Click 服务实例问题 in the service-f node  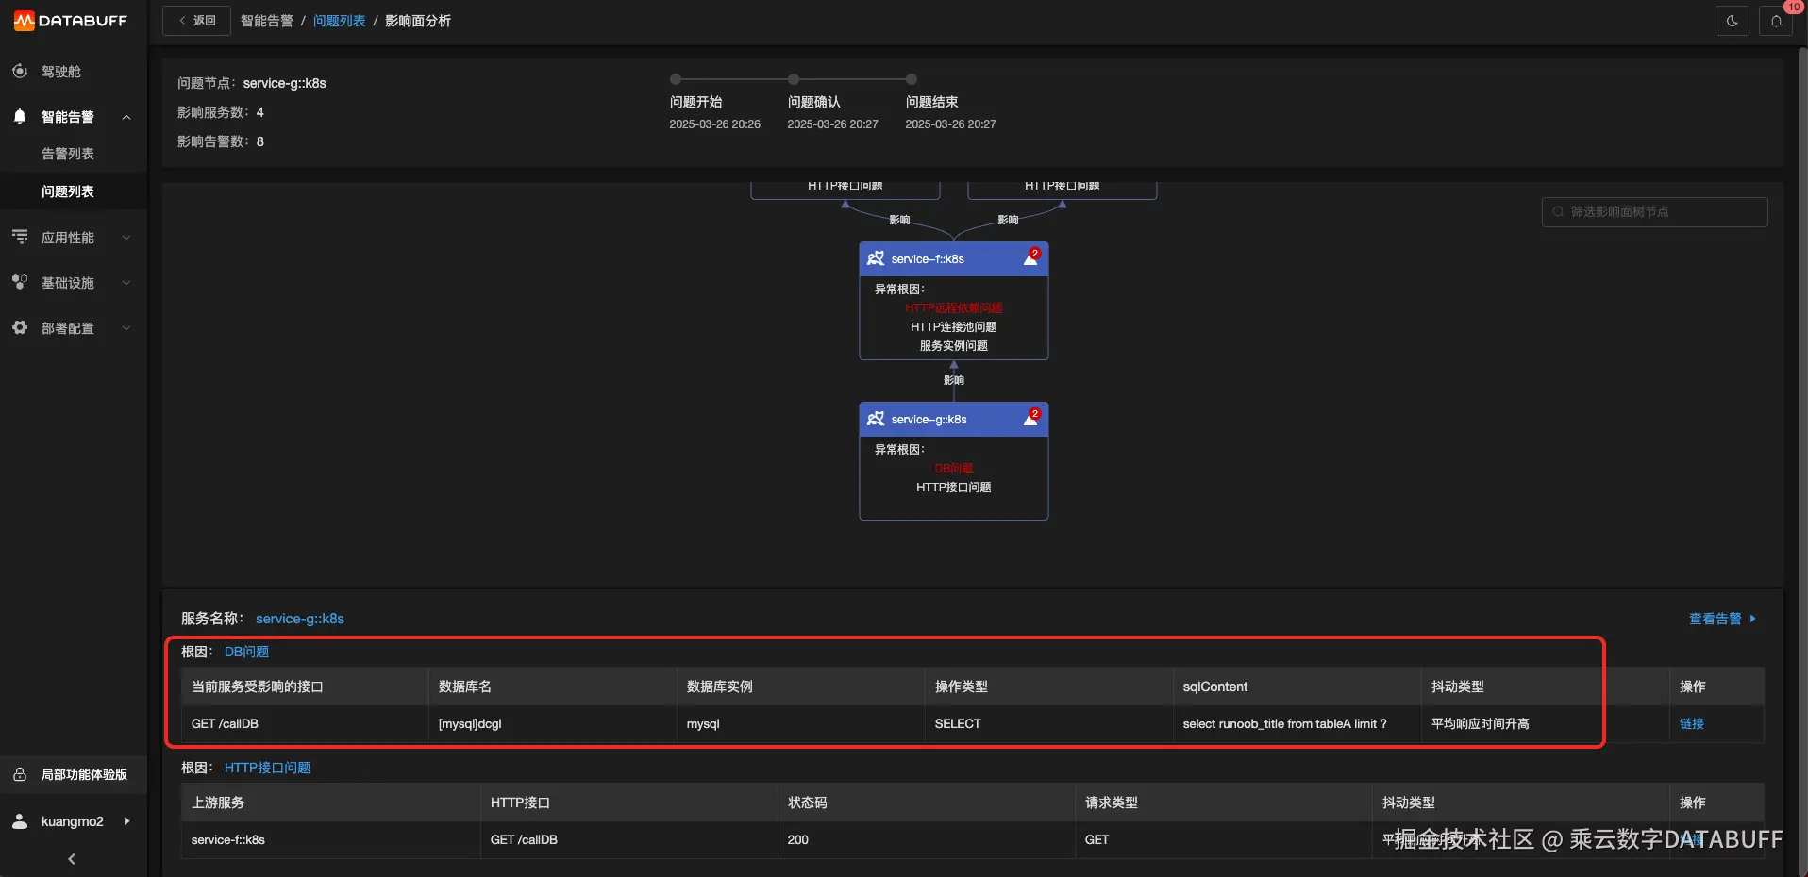tap(954, 345)
